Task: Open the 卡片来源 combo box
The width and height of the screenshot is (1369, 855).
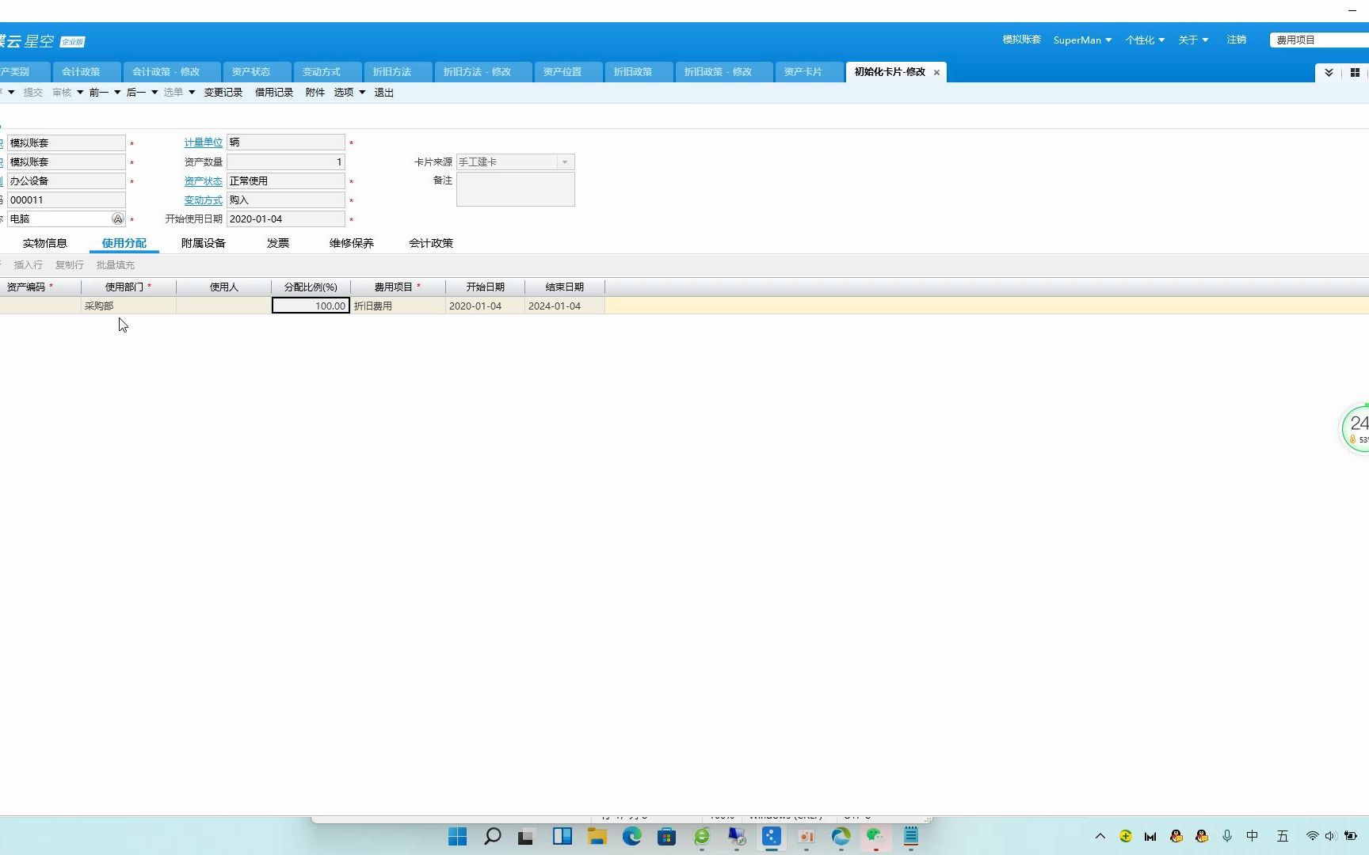Action: tap(515, 161)
